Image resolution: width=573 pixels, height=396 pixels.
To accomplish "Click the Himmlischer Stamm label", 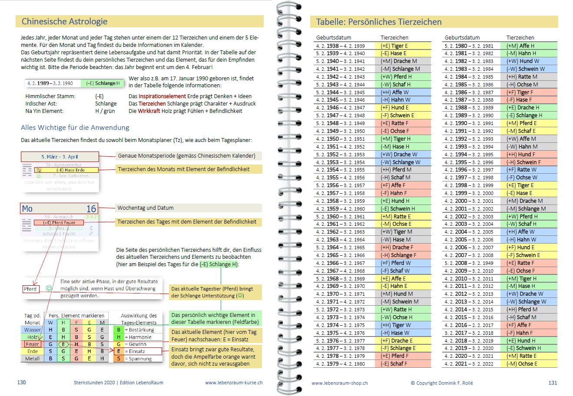I will [x=50, y=96].
